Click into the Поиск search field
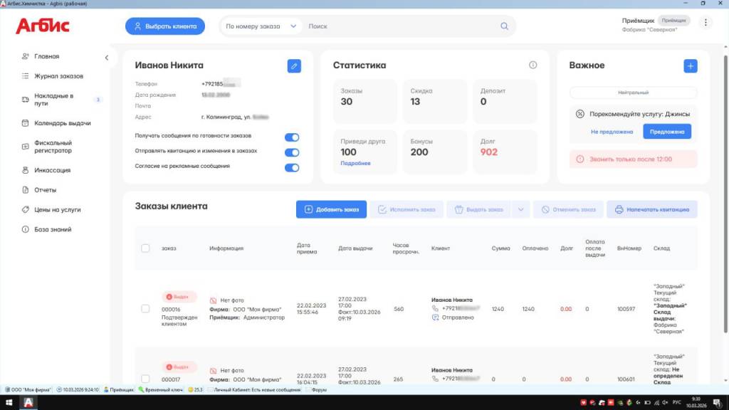729x410 pixels. point(399,26)
